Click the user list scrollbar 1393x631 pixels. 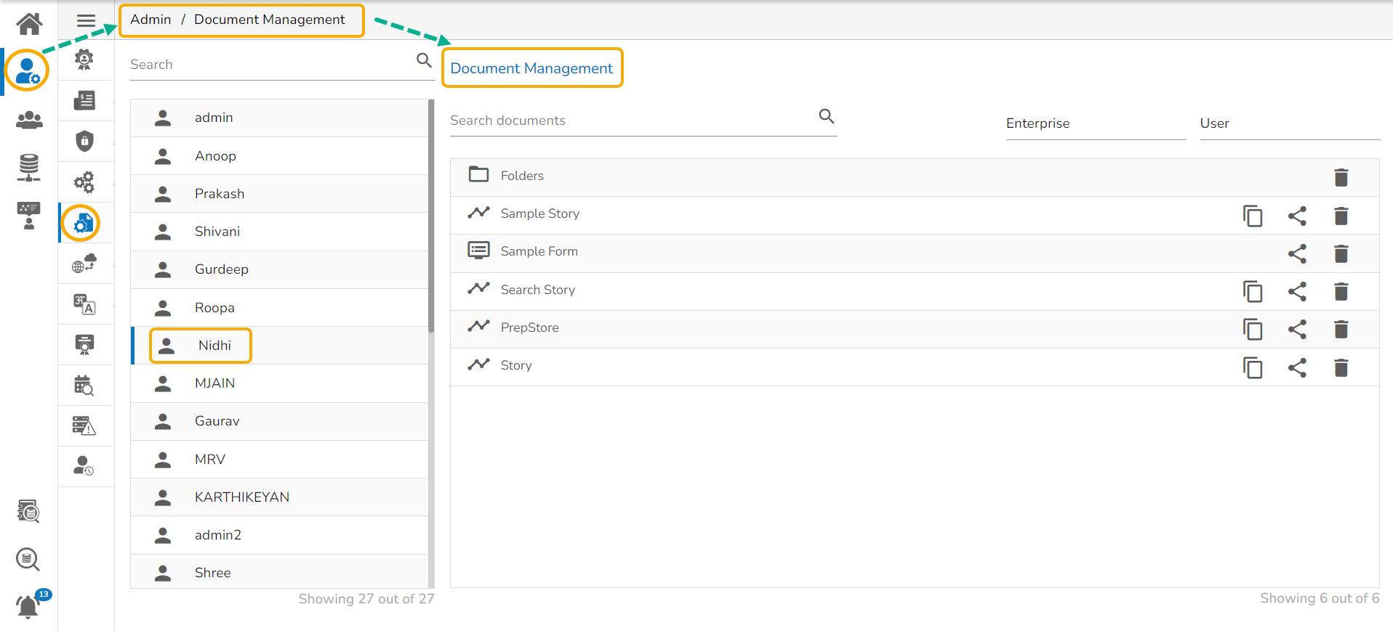[x=431, y=218]
